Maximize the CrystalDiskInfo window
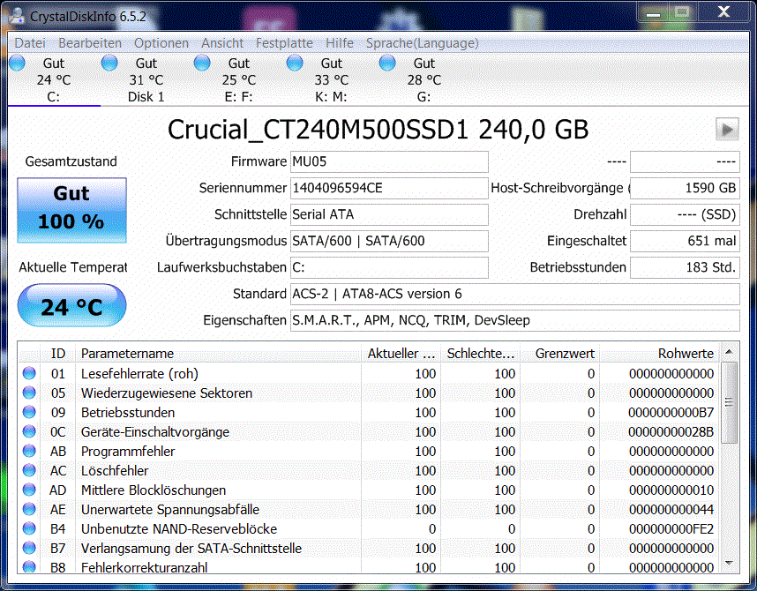The width and height of the screenshot is (757, 591). pyautogui.click(x=682, y=12)
